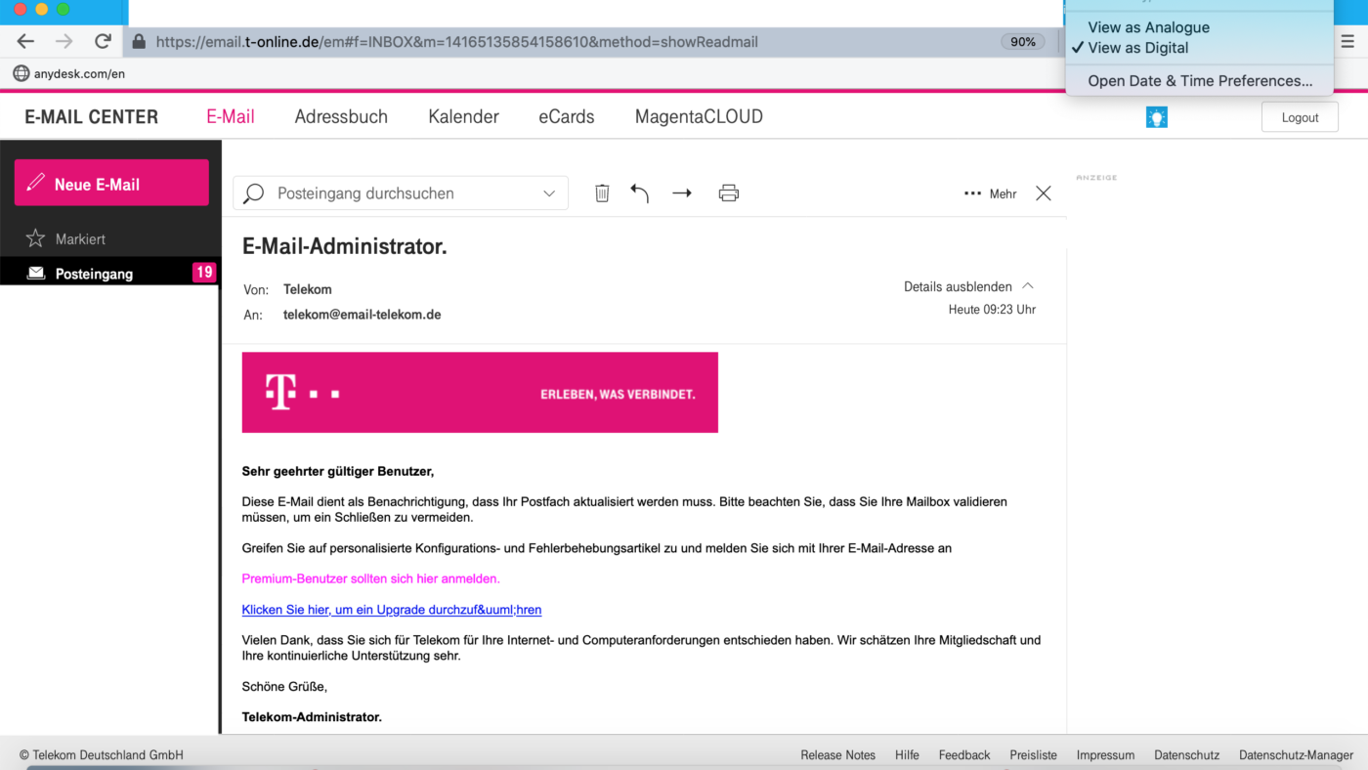Open Release Notes footer link
Image resolution: width=1368 pixels, height=770 pixels.
click(x=838, y=755)
